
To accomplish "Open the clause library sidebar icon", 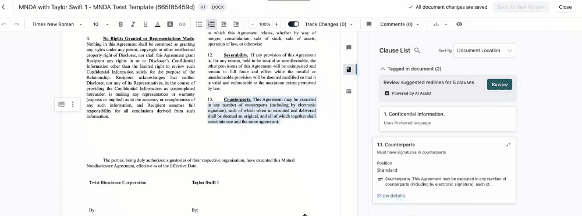I will pyautogui.click(x=349, y=69).
